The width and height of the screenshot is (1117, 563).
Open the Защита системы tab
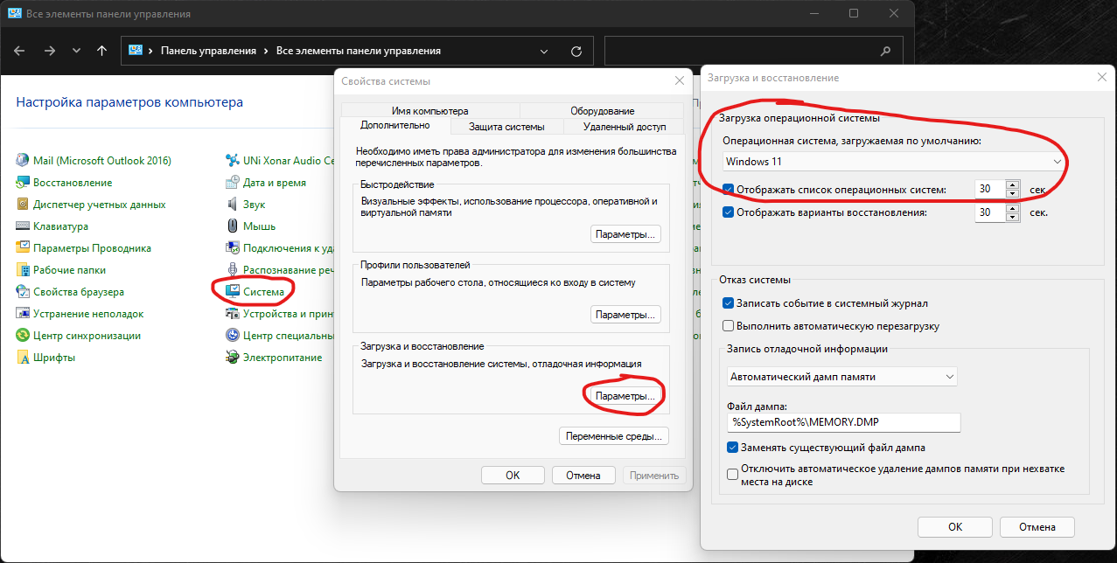click(506, 127)
